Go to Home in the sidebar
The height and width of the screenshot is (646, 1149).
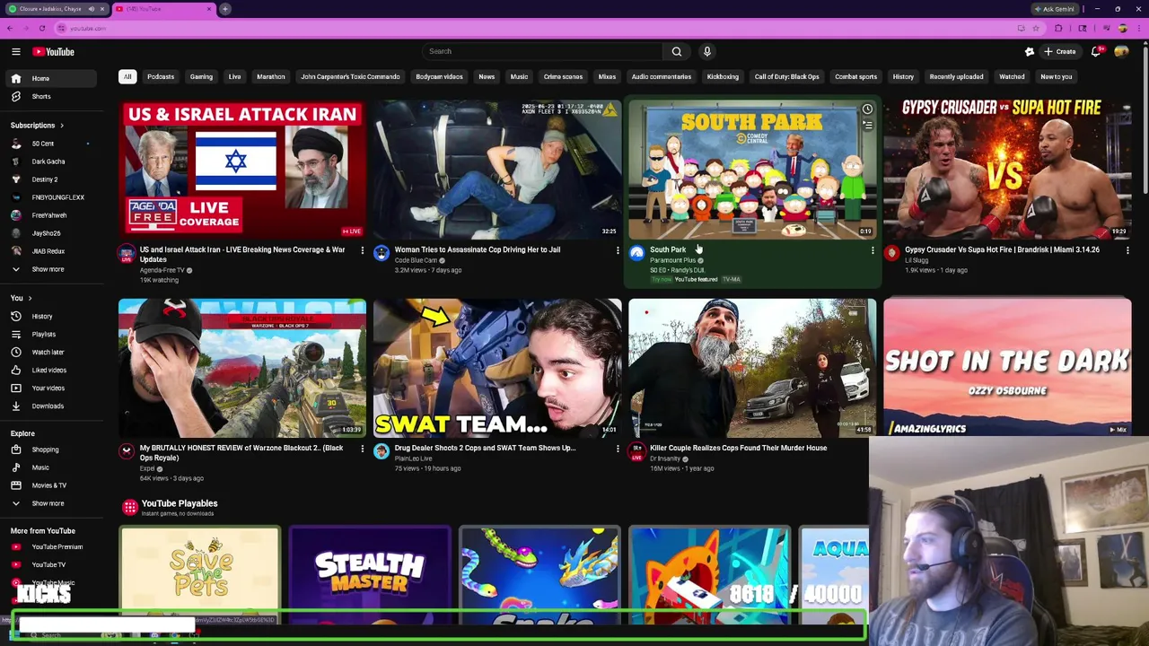50,78
